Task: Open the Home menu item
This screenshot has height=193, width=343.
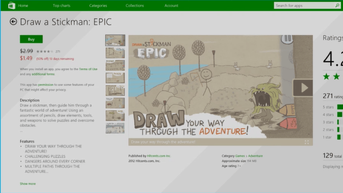Action: click(23, 6)
